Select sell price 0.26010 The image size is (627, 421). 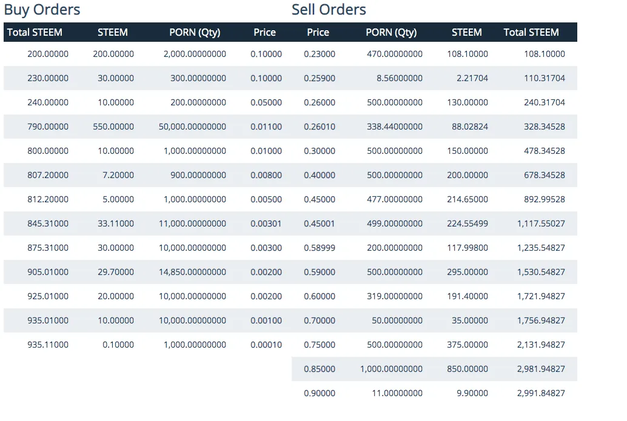coord(320,127)
